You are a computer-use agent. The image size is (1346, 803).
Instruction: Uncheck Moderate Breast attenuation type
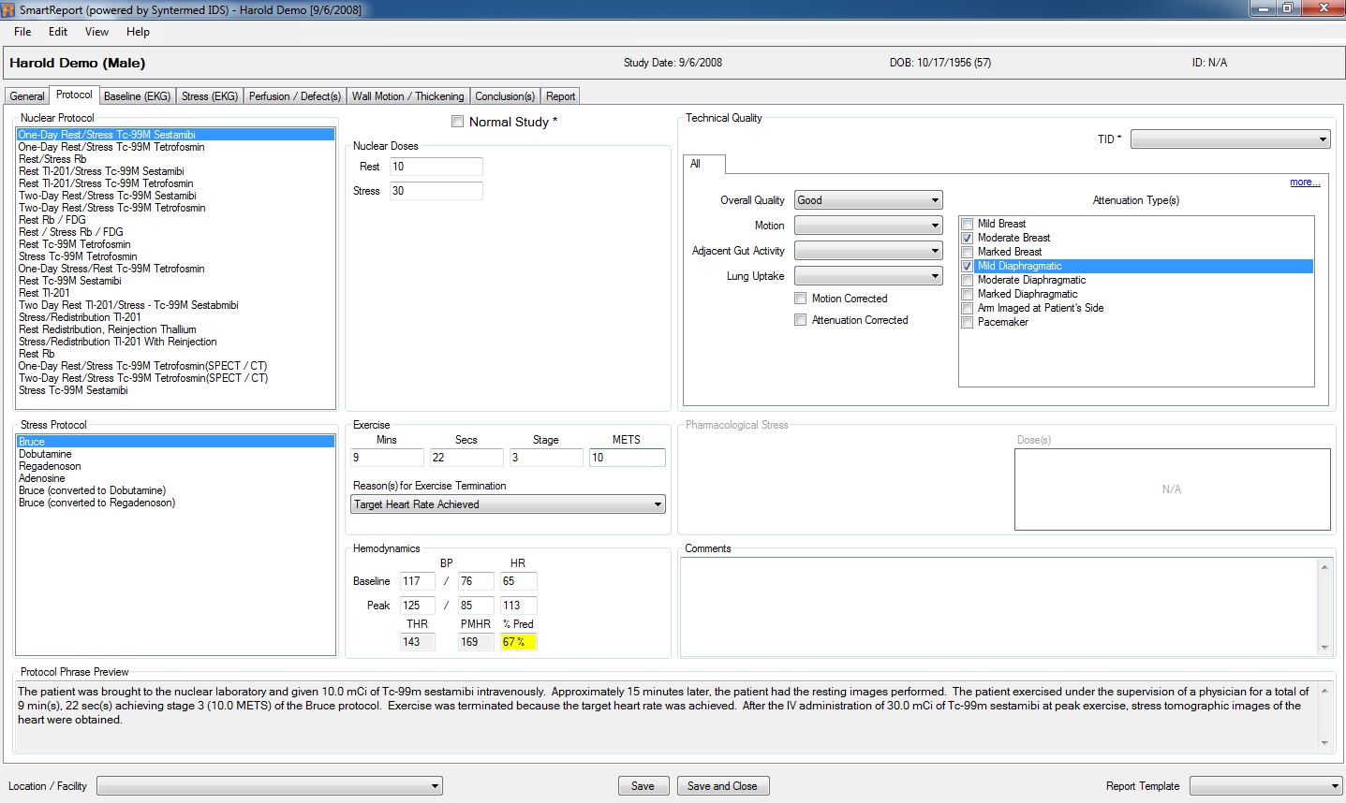pyautogui.click(x=968, y=239)
